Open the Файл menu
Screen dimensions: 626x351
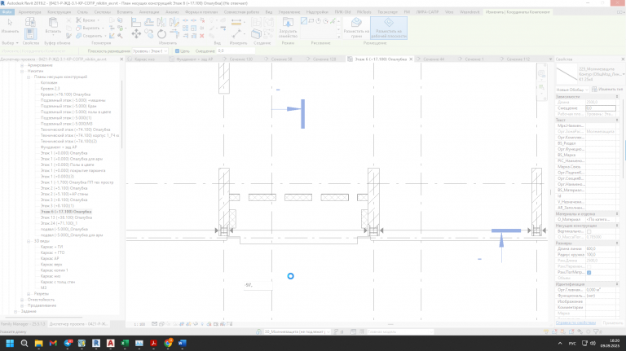pos(7,12)
